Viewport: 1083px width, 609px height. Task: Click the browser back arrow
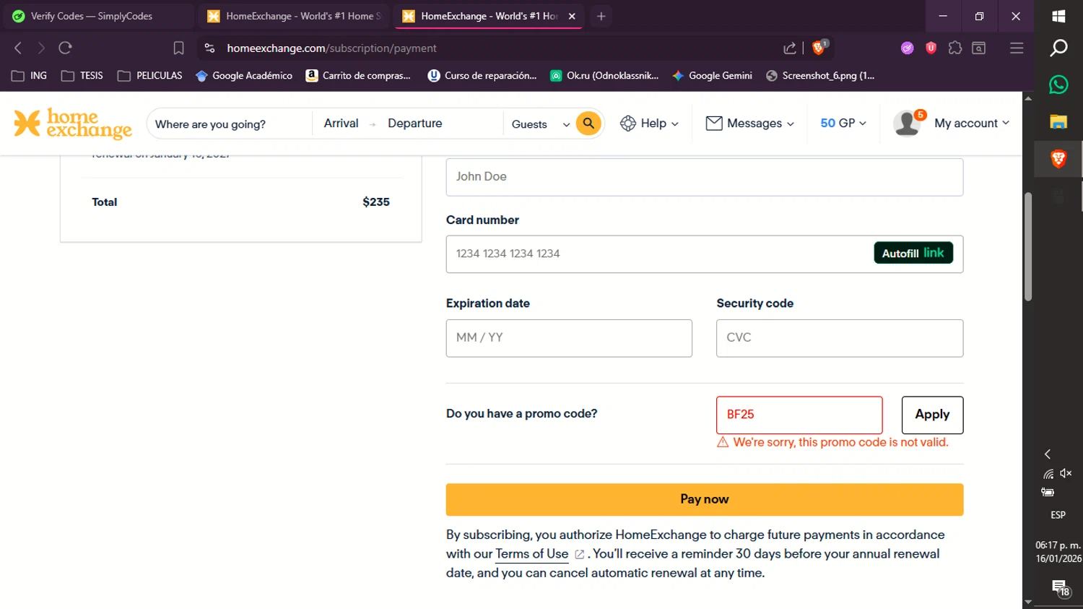[x=18, y=48]
